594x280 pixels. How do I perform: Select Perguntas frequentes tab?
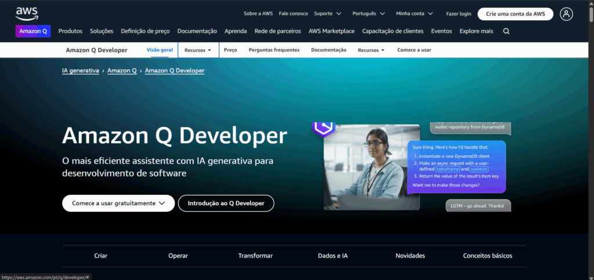pyautogui.click(x=274, y=50)
